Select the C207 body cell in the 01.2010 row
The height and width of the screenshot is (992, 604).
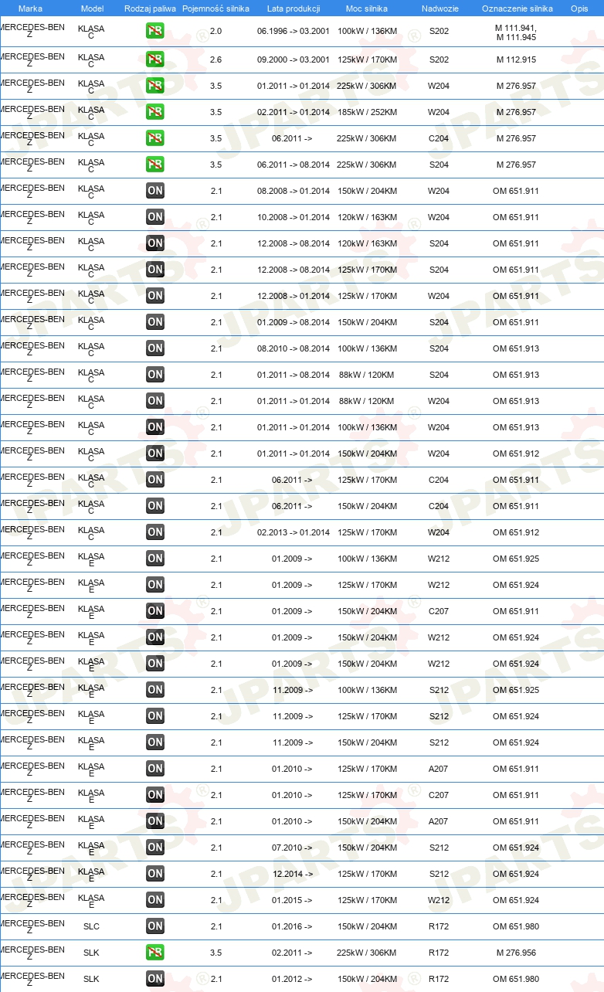pos(439,795)
